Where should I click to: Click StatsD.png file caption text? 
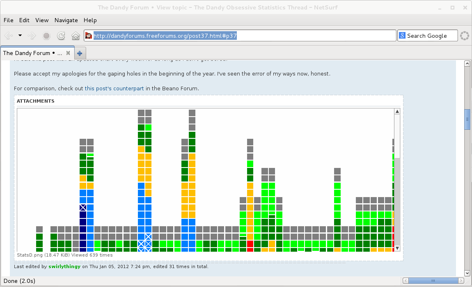(x=65, y=255)
